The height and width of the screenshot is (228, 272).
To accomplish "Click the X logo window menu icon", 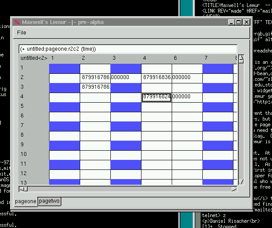I will click(x=17, y=22).
